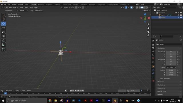Screen dimensions: 183x103
Task: Hide the Cone object in viewport
Action: pyautogui.click(x=178, y=15)
